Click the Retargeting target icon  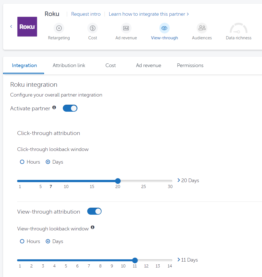point(59,28)
